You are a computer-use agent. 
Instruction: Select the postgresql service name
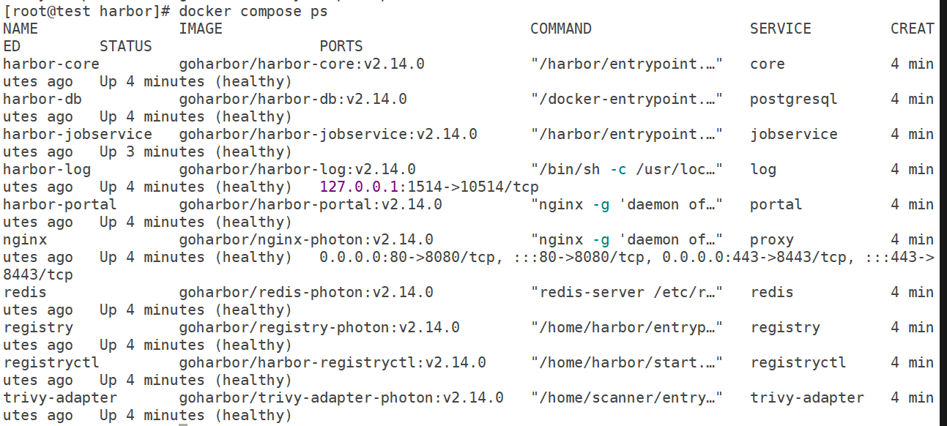[x=794, y=99]
